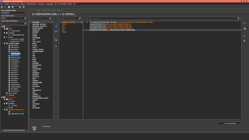Select CAP_CITTA in source field list
The height and width of the screenshot is (140, 249).
[x=37, y=42]
